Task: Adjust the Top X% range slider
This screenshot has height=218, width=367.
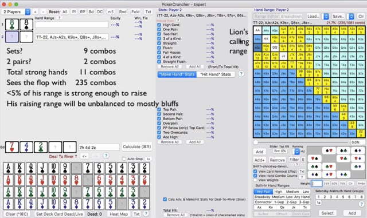Action: [x=256, y=142]
